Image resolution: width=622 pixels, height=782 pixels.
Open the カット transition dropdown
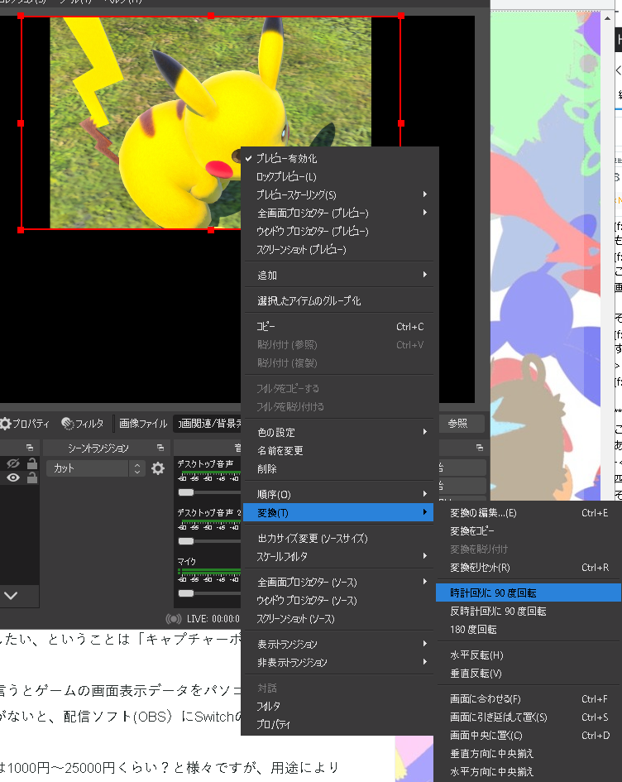point(96,468)
